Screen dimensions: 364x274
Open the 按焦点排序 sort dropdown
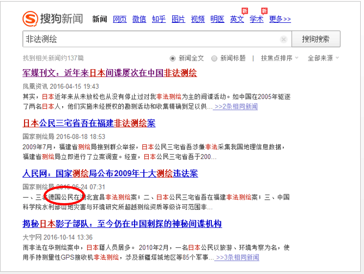point(280,58)
